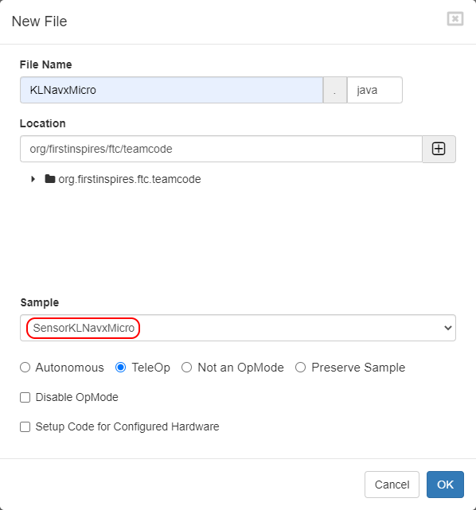Select the SensorKLNavxMicro sample combo box
476x510 pixels.
[x=238, y=328]
